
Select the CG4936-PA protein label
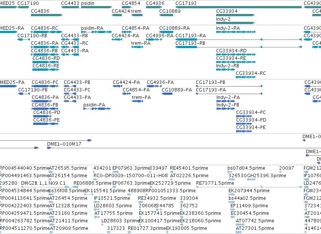click(x=160, y=82)
